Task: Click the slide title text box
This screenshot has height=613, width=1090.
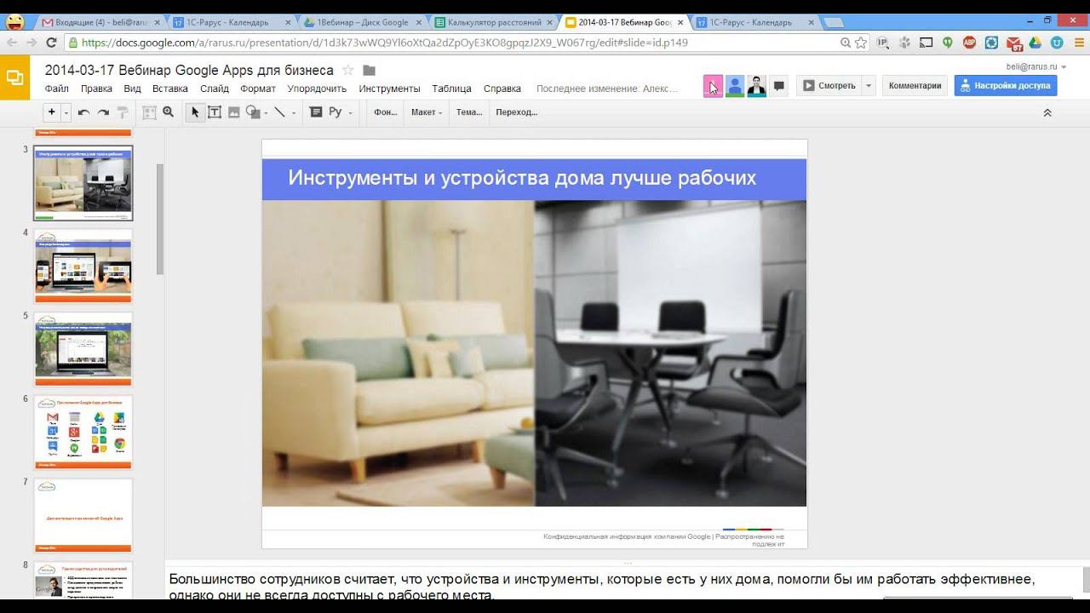Action: click(x=534, y=179)
